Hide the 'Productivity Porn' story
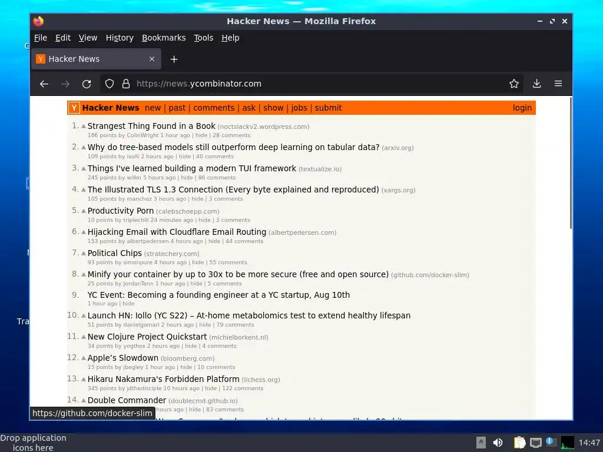Image resolution: width=603 pixels, height=452 pixels. [x=204, y=220]
